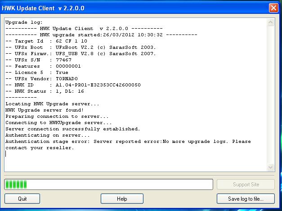282x211 pixels.
Task: Click the log scrollbar down arrow
Action: (x=270, y=167)
